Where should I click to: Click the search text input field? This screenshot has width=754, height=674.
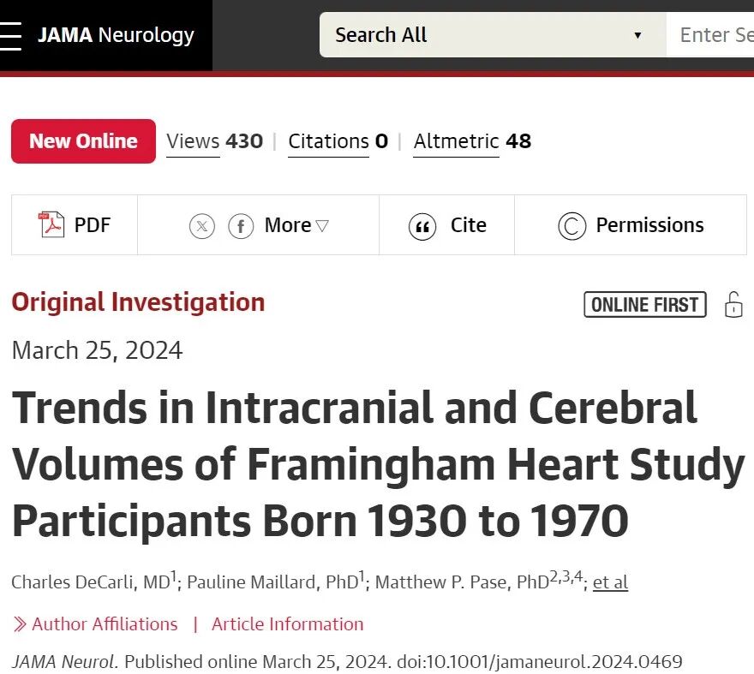[x=709, y=34]
